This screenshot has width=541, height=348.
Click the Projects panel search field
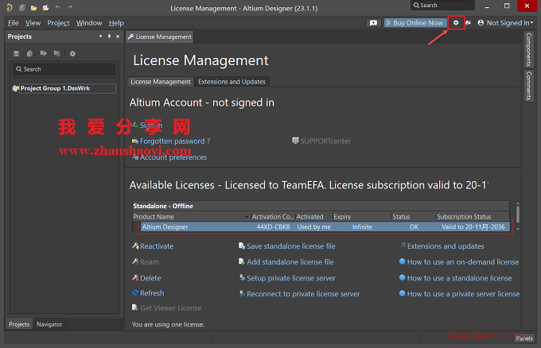64,69
